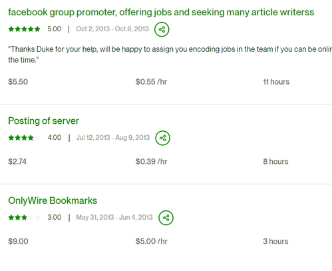Click the three-star rating for OnlyWire Bookmarks

click(x=24, y=218)
